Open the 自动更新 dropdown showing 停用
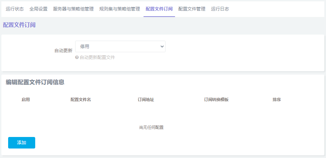The width and height of the screenshot is (326, 158). point(120,46)
